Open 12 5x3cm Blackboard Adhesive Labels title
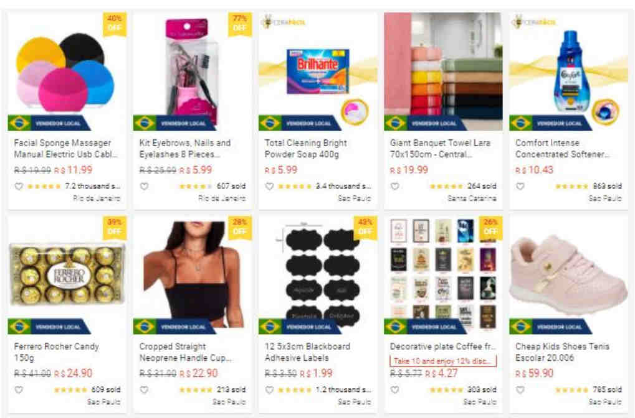This screenshot has height=418, width=635. 307,352
